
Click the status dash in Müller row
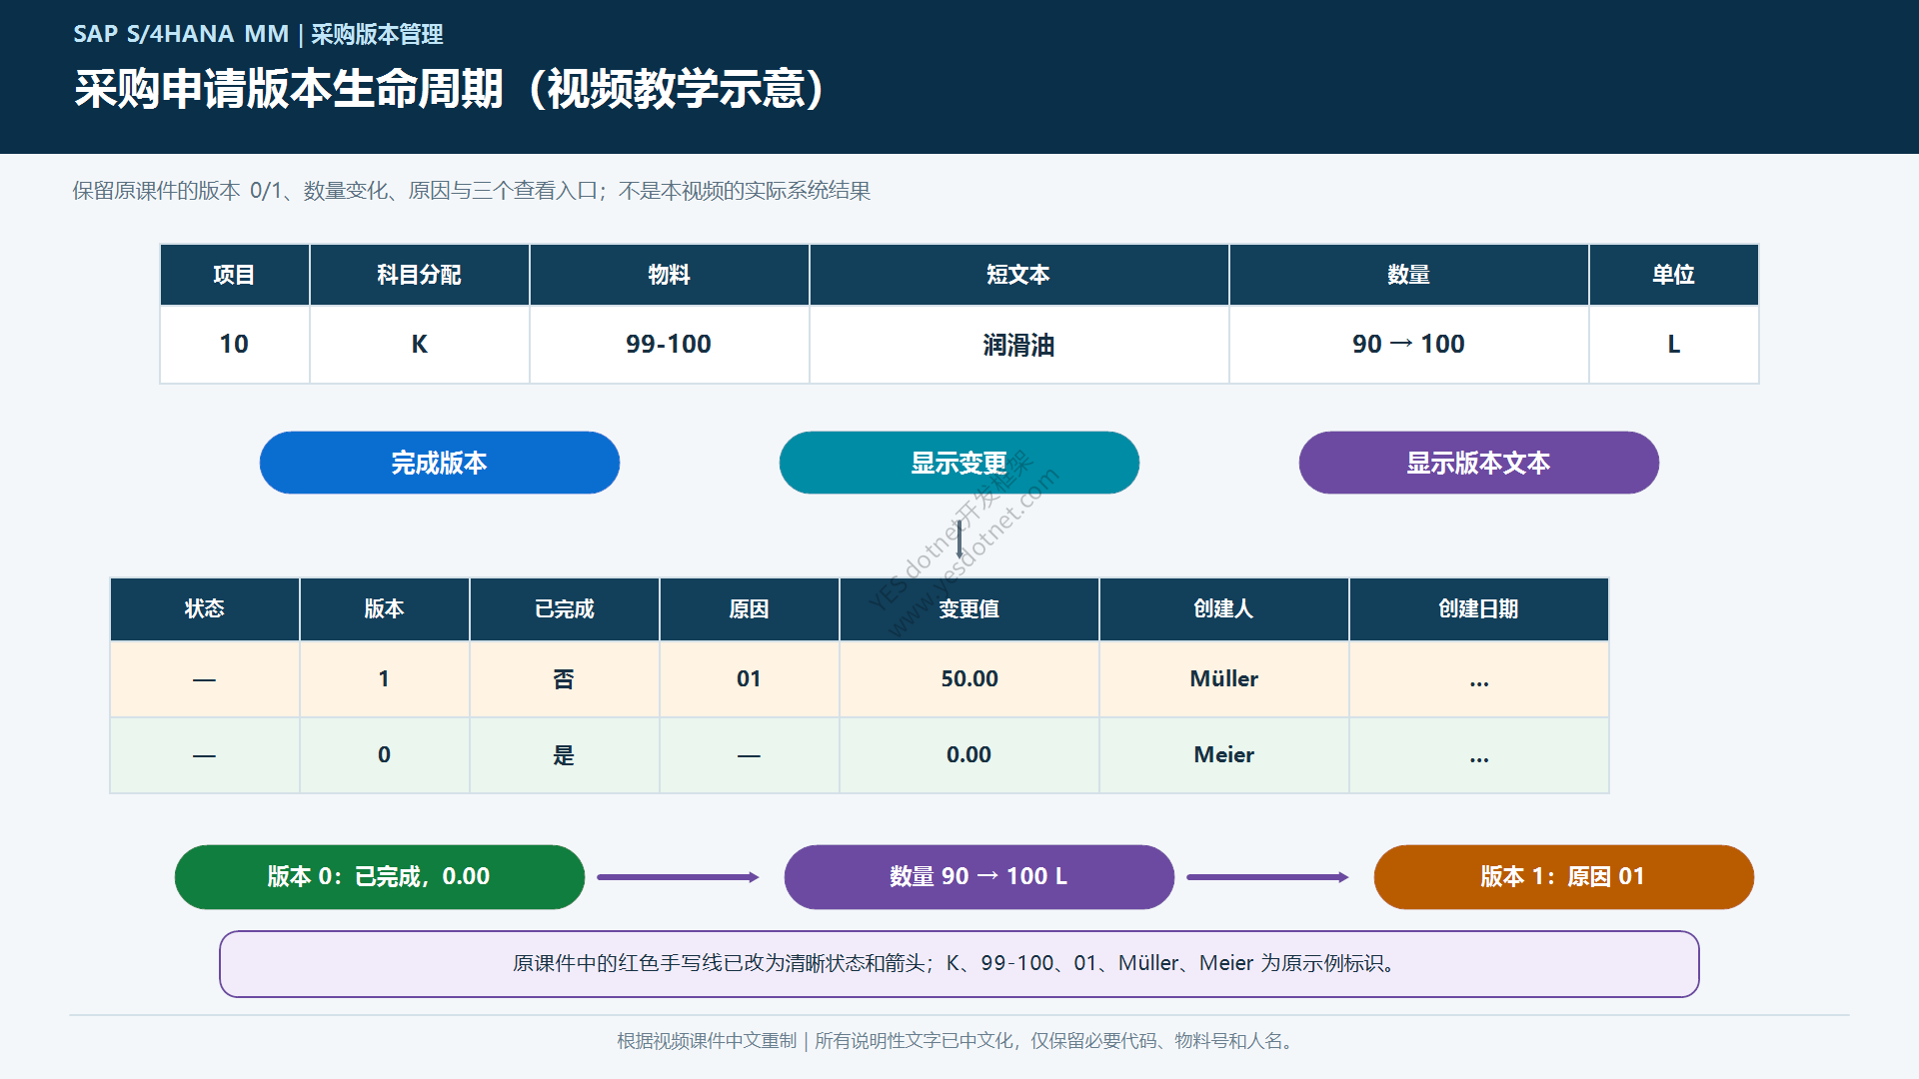pos(205,679)
